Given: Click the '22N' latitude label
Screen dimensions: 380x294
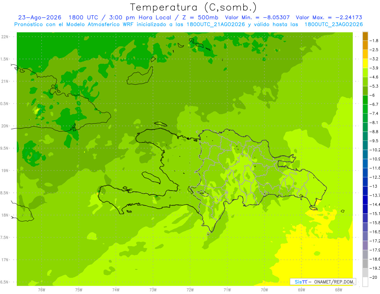Looking at the screenshot, I should tap(5, 37).
